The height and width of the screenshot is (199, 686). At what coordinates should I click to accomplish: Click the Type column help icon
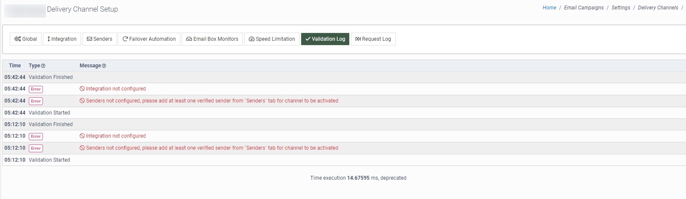pyautogui.click(x=43, y=66)
